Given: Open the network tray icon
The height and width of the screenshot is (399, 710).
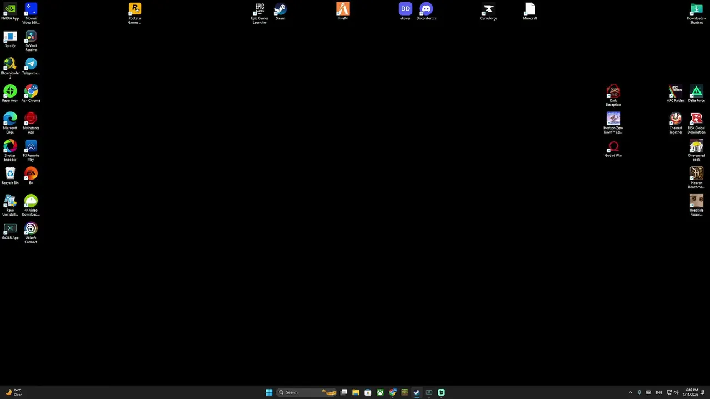Looking at the screenshot, I should click(669, 392).
